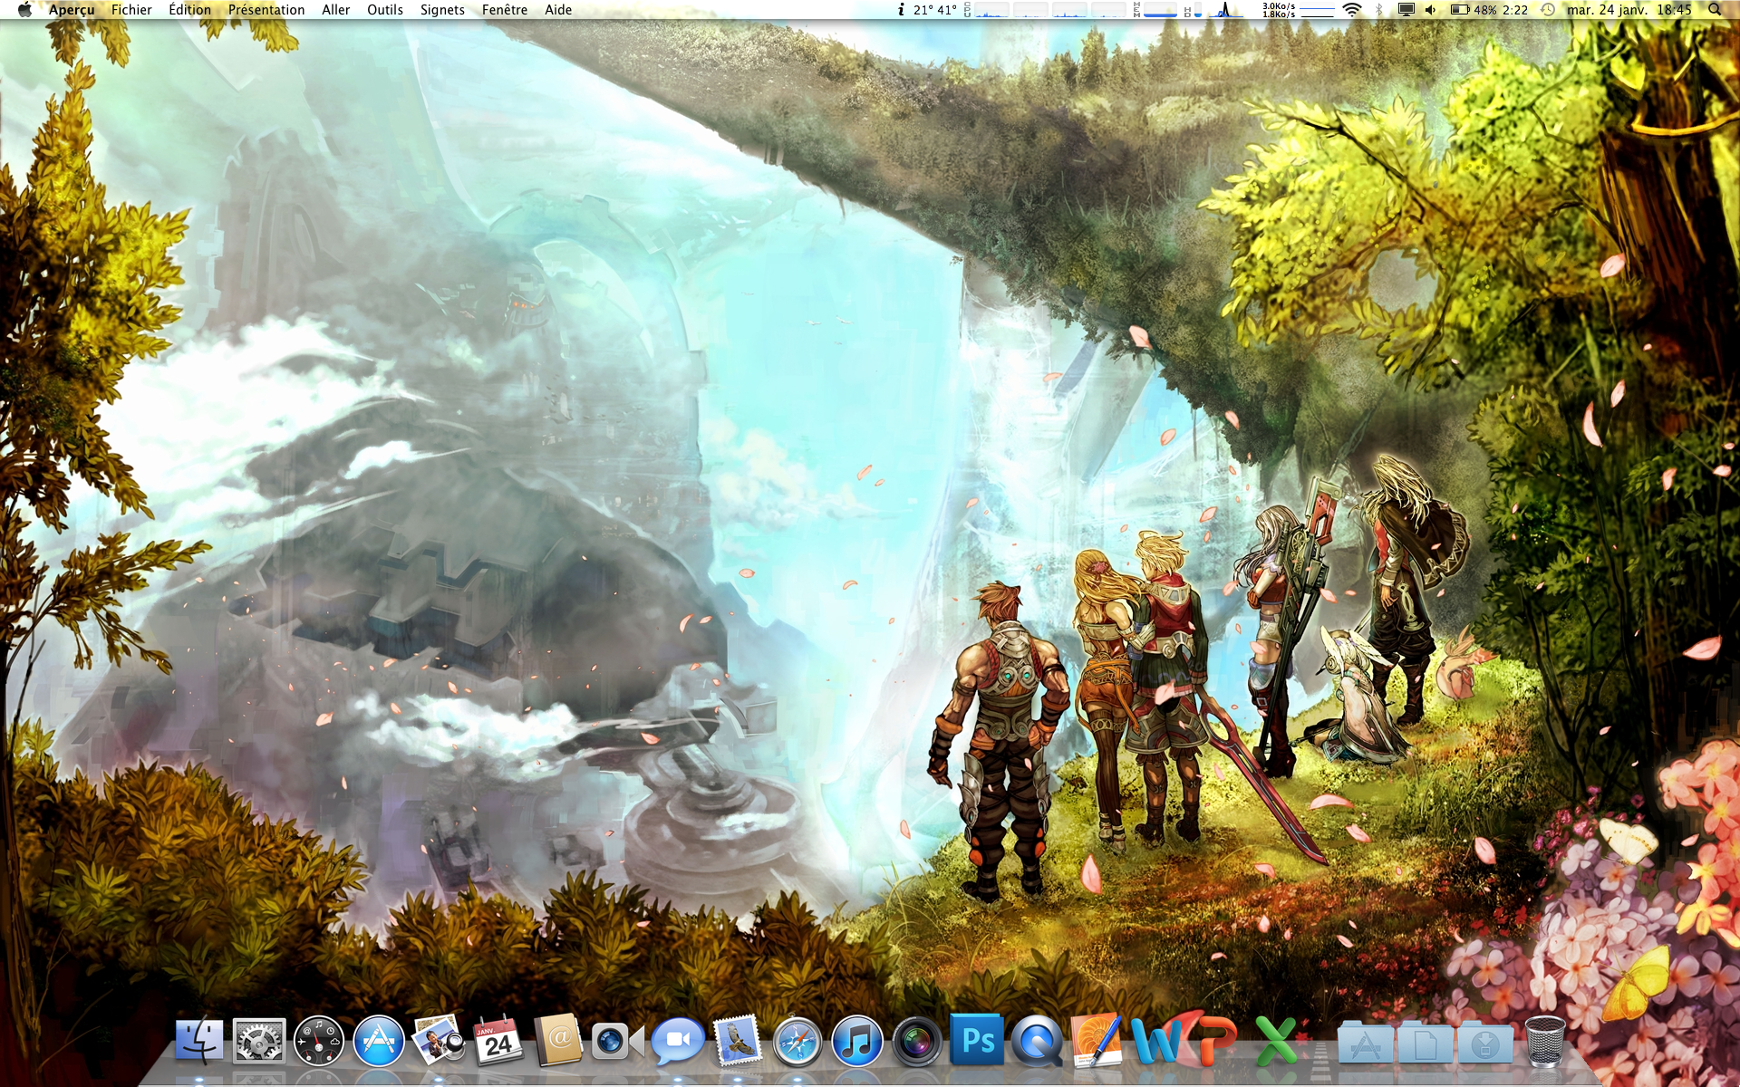Click the Spotlight search magnifier
The width and height of the screenshot is (1740, 1087).
1714,10
